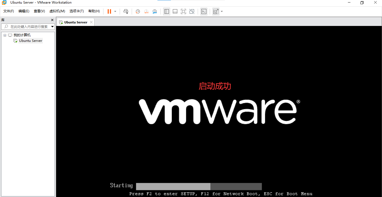Pause the virtual machine with the orange button
Image resolution: width=382 pixels, height=197 pixels.
tap(109, 11)
